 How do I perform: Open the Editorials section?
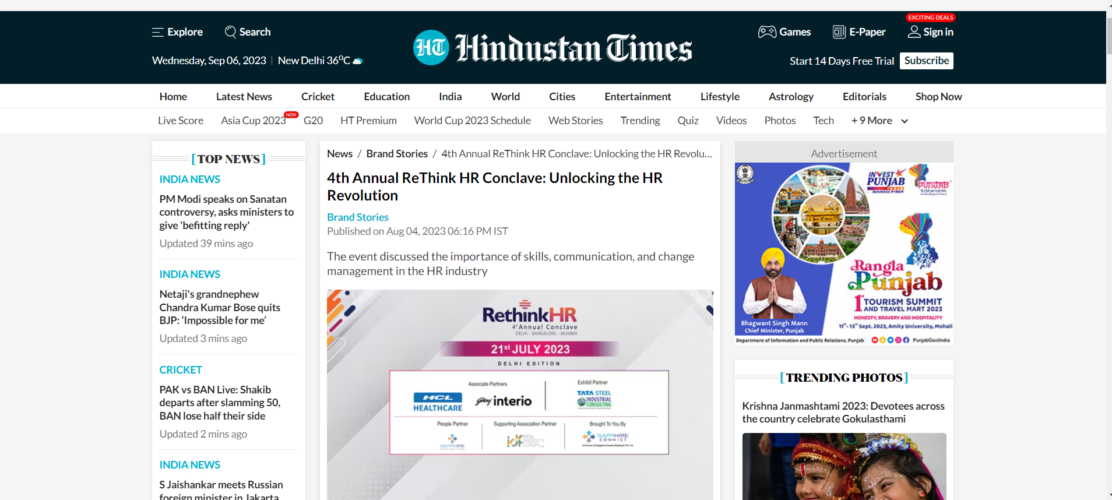tap(864, 97)
